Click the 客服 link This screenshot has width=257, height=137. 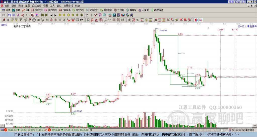pos(231,2)
